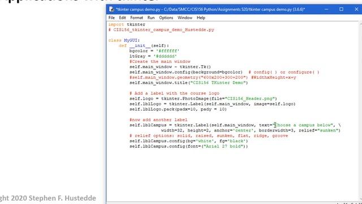362x204 pixels.
Task: Open the Help menu
Action: coord(201,18)
